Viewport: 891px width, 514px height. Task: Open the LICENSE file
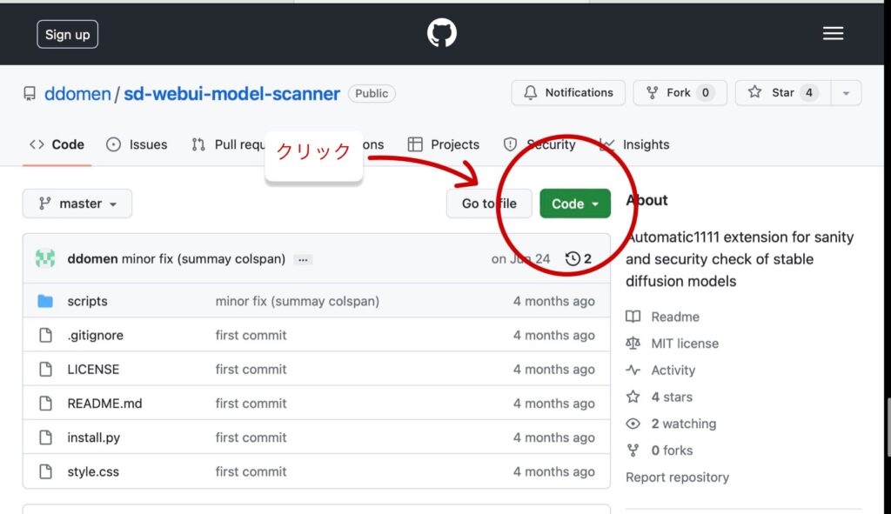pos(93,369)
